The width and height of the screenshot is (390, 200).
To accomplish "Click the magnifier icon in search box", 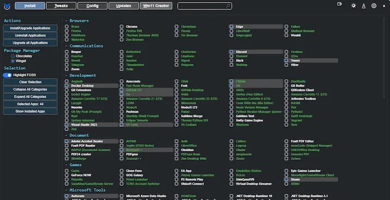I will 228,6.
